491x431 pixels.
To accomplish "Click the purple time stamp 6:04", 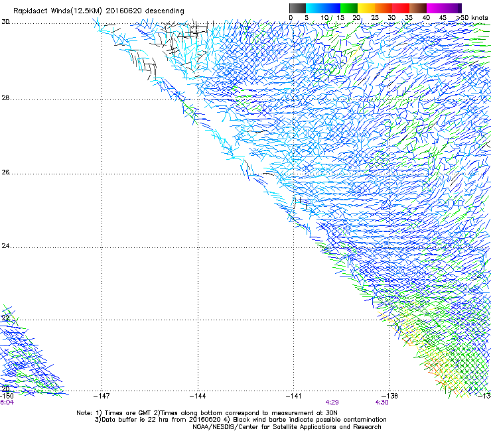I will pyautogui.click(x=7, y=402).
